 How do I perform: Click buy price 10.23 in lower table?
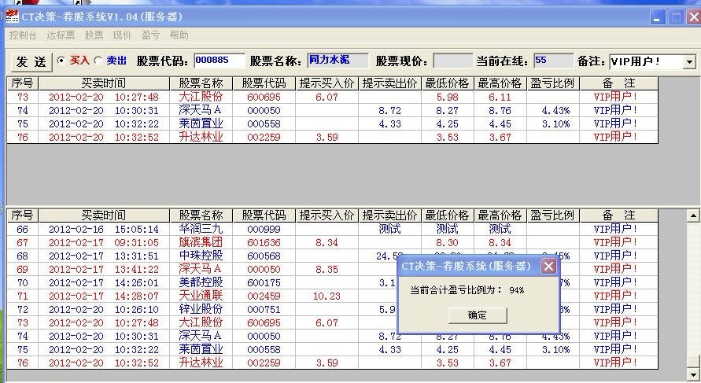[327, 296]
